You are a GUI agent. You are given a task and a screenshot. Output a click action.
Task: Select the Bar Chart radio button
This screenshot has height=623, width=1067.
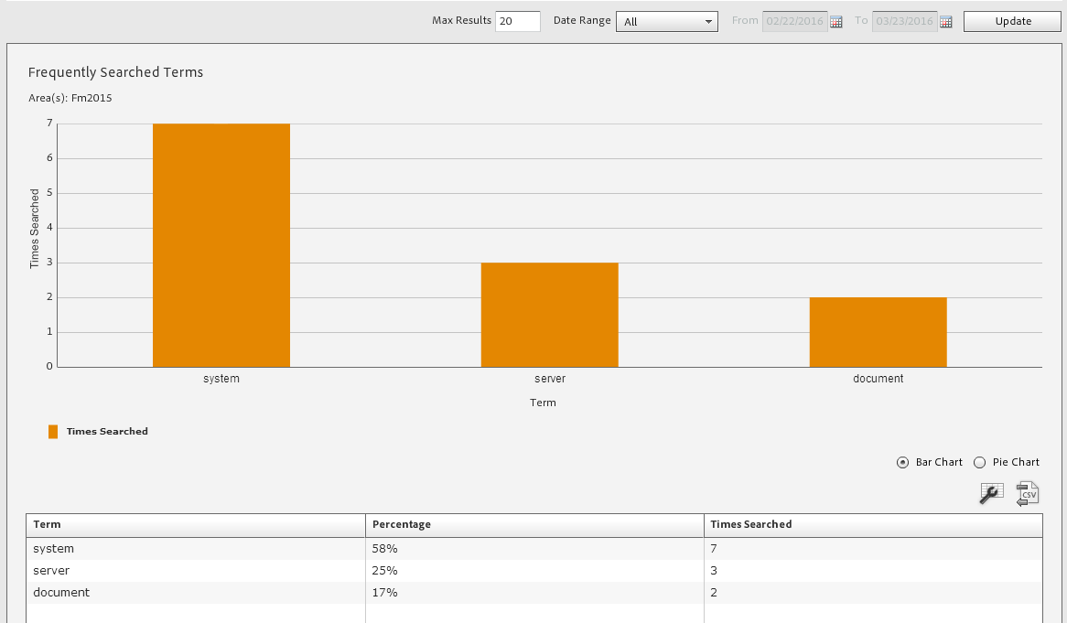click(902, 462)
